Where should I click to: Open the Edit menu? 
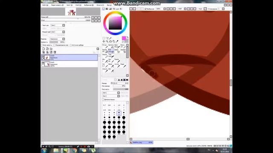(x=57, y=5)
